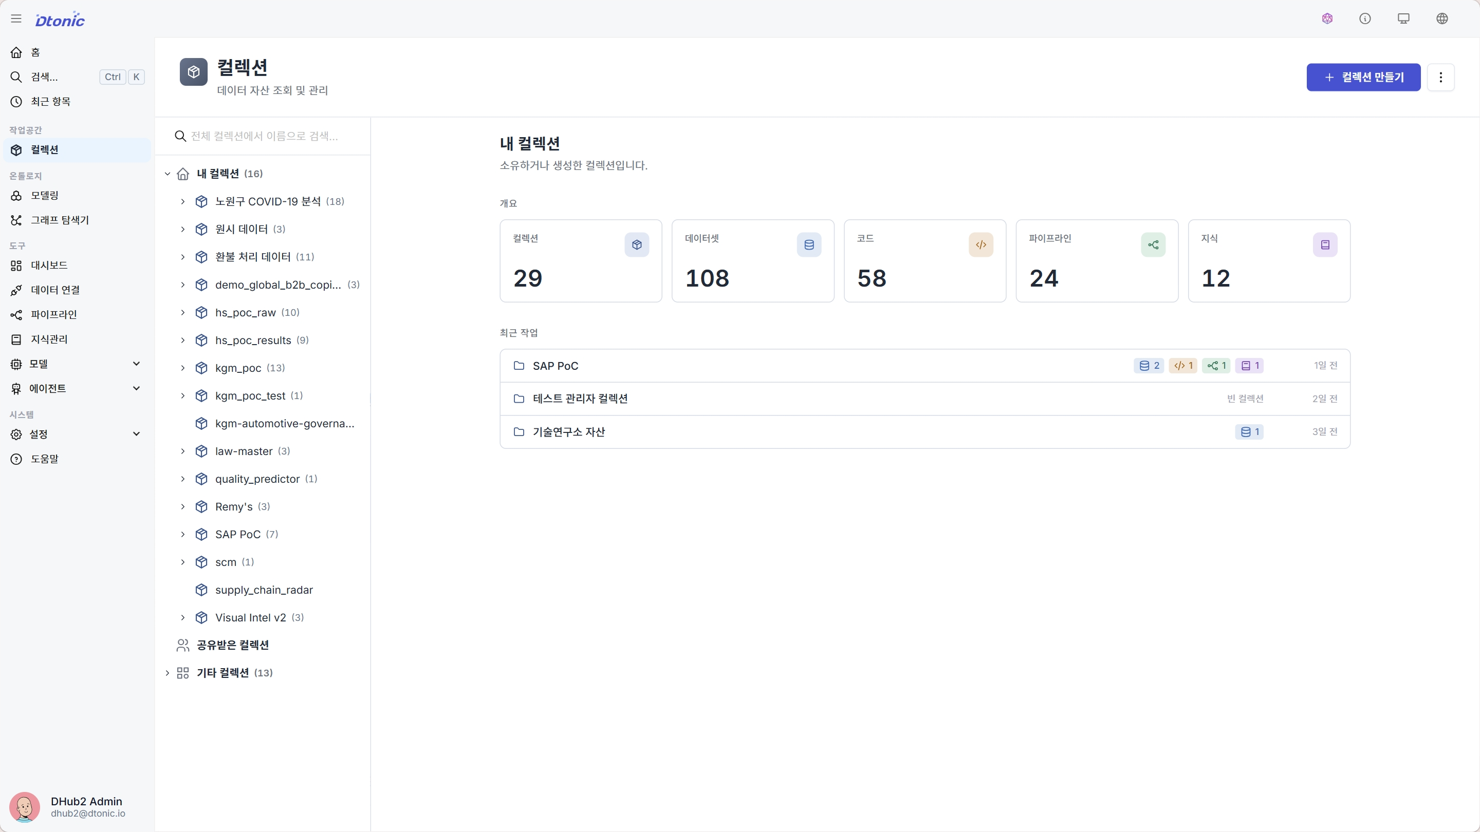Image resolution: width=1480 pixels, height=832 pixels.
Task: Click the dataset database icon in overview card
Action: (x=809, y=244)
